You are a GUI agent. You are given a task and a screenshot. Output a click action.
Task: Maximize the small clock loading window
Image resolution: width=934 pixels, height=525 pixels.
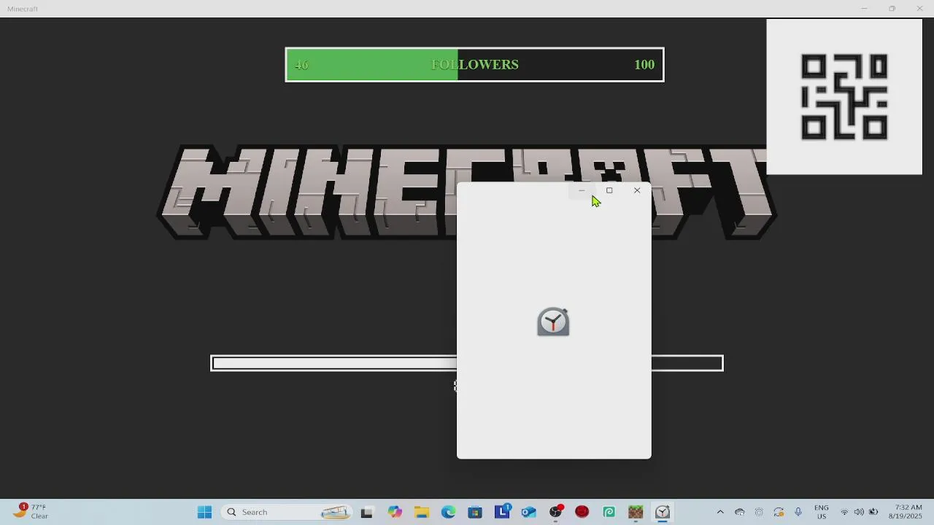(x=609, y=190)
